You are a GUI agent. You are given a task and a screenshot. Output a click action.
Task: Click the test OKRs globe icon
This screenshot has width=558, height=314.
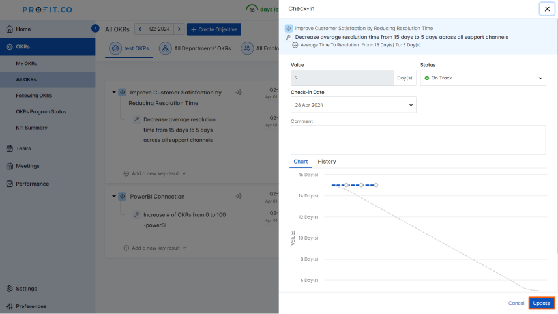(115, 48)
